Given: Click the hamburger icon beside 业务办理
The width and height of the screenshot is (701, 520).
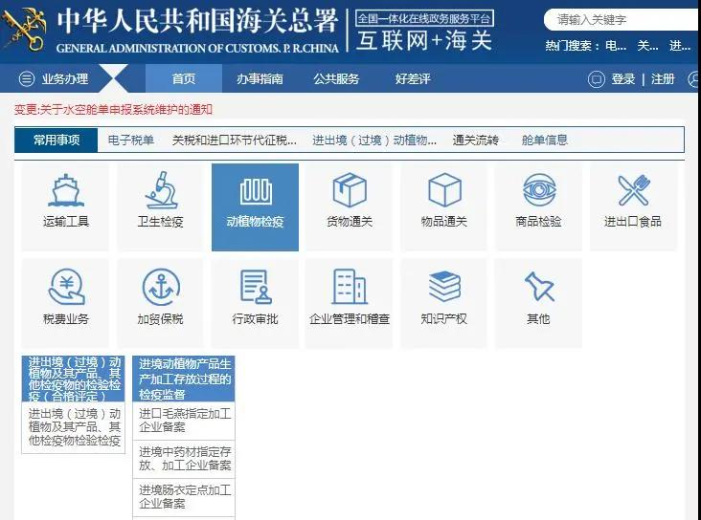Looking at the screenshot, I should pos(27,79).
